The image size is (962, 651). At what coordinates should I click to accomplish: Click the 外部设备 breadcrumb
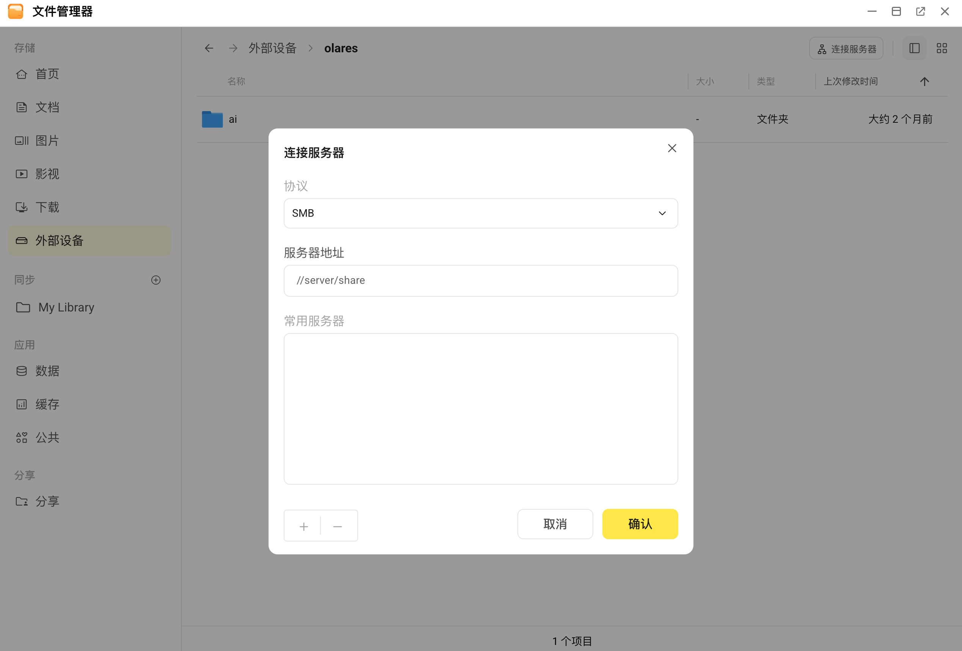tap(272, 49)
